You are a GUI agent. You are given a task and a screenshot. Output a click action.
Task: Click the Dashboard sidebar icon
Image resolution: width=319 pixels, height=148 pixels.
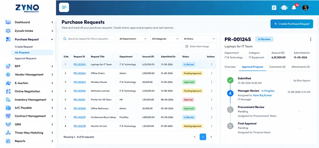8,22
